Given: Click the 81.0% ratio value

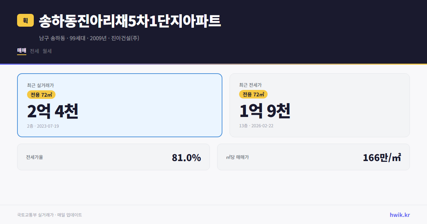Looking at the screenshot, I should [x=186, y=157].
